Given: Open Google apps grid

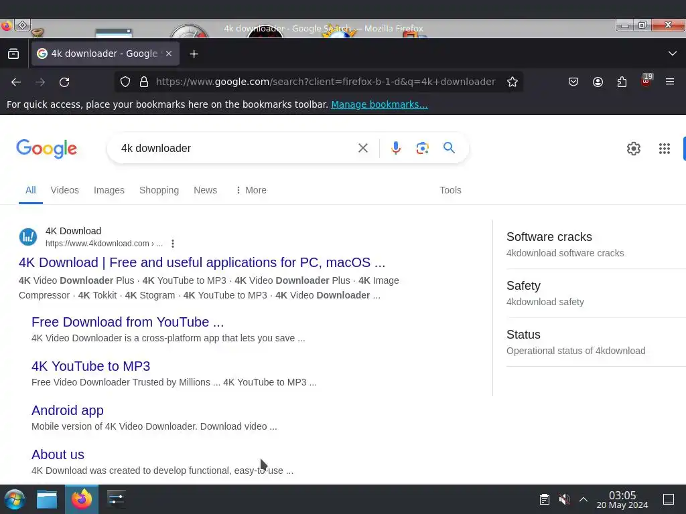Looking at the screenshot, I should click(x=664, y=149).
